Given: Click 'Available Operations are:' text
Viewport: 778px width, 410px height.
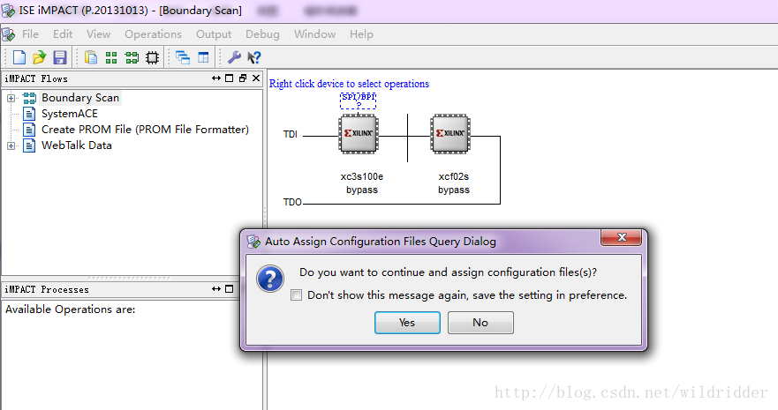Looking at the screenshot, I should 70,309.
